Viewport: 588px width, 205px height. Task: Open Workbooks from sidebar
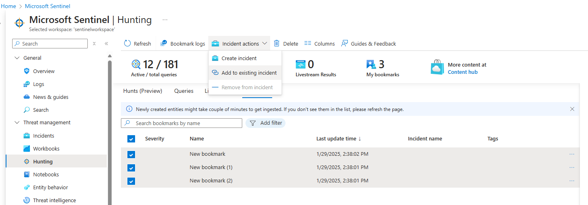pyautogui.click(x=46, y=149)
